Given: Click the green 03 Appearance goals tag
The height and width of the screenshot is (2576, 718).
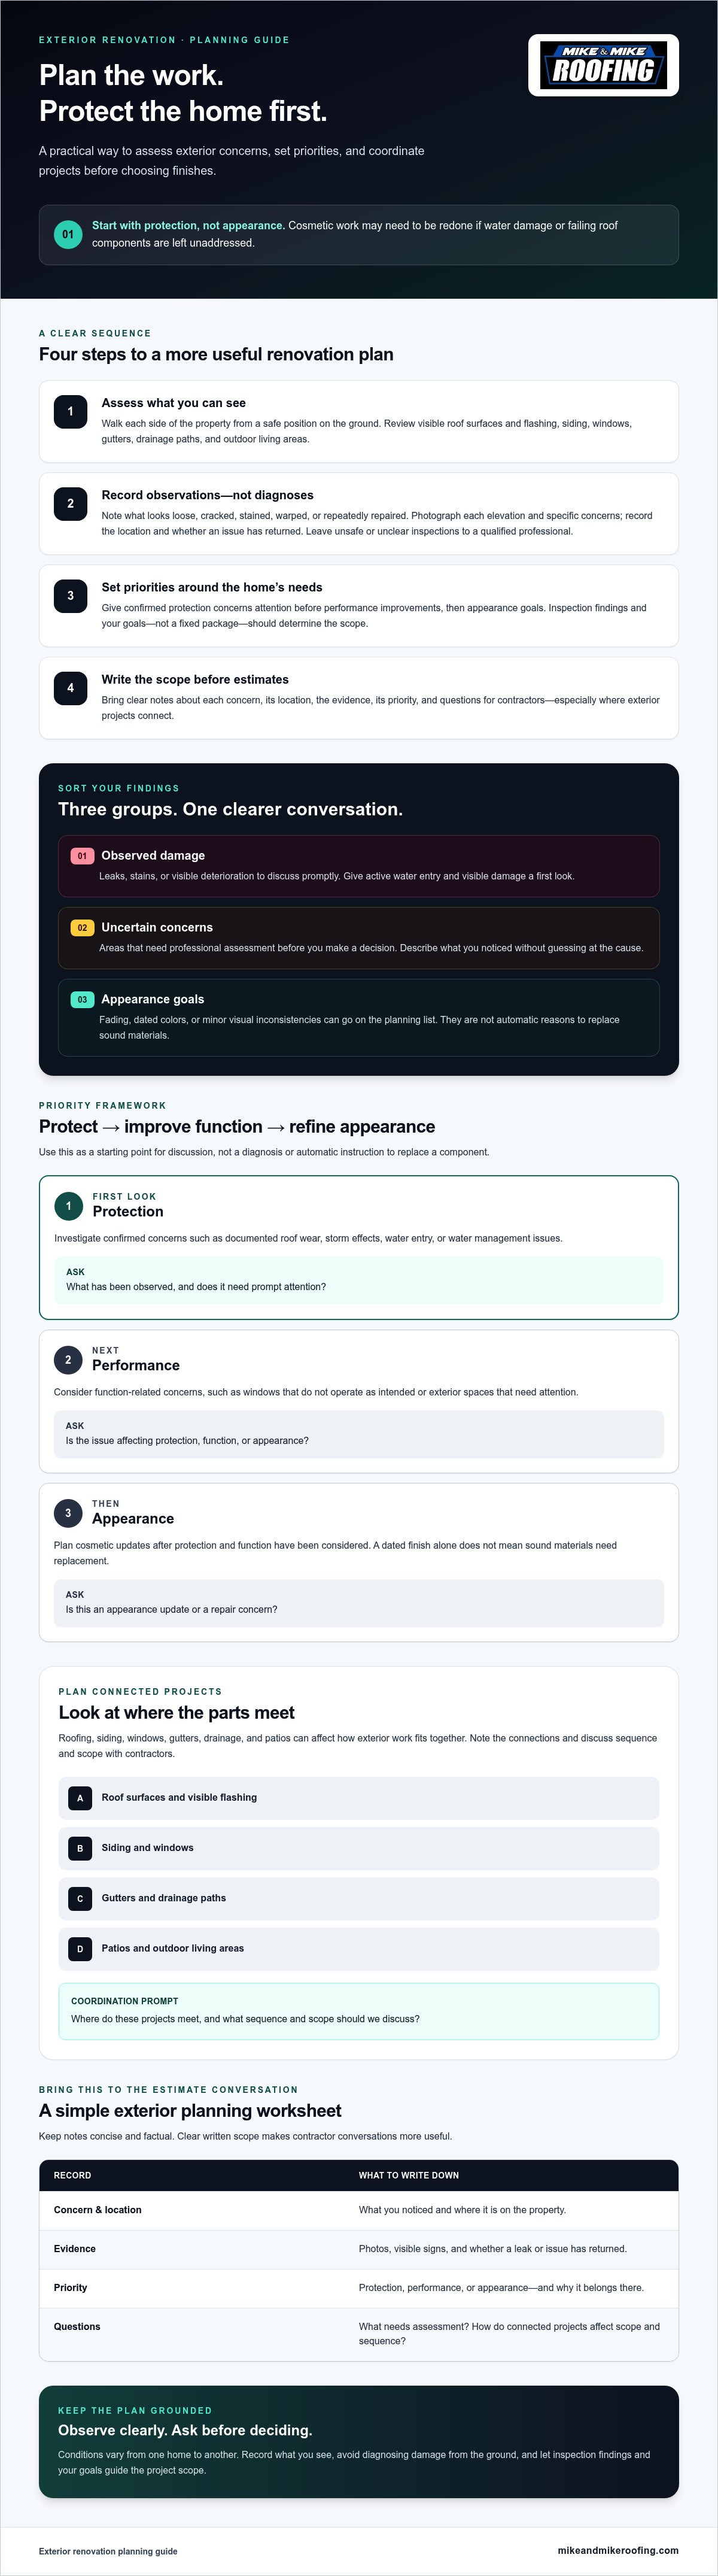Looking at the screenshot, I should (82, 1000).
